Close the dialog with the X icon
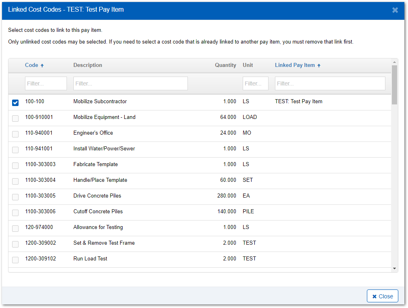The height and width of the screenshot is (308, 408). (x=395, y=10)
